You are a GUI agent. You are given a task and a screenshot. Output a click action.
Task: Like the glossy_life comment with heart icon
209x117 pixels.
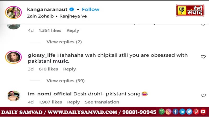(x=203, y=57)
